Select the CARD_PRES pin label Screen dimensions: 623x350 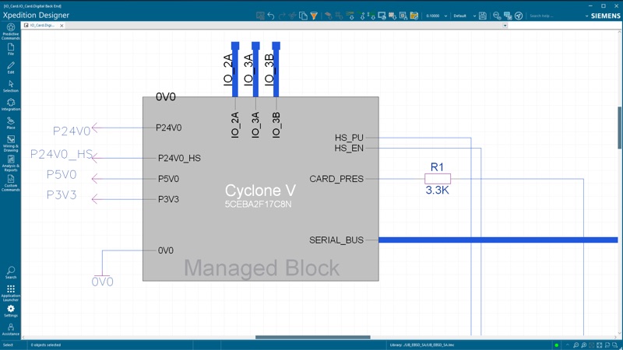[336, 179]
